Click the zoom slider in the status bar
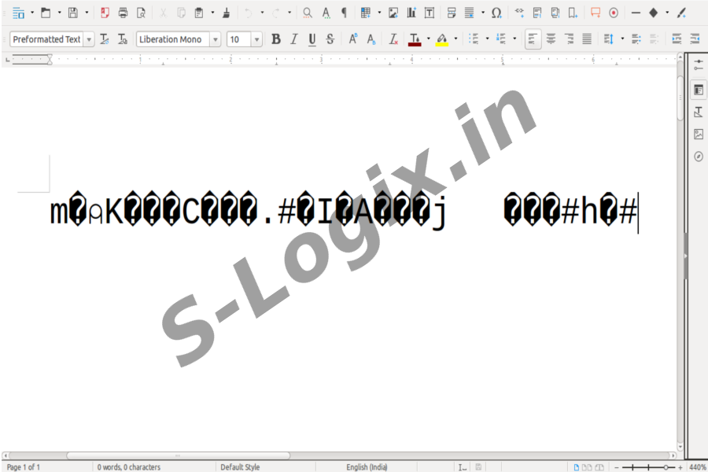Viewport: 708px width, 472px height. [649, 467]
